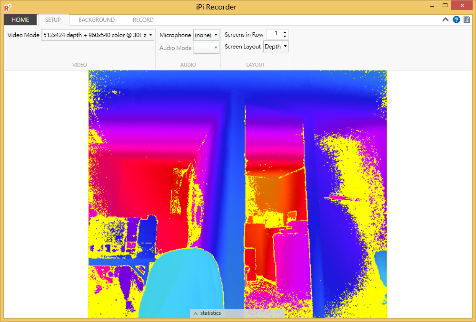Screen dimensions: 476x322
Task: Click the statistics panel chevron icon
Action: point(196,313)
